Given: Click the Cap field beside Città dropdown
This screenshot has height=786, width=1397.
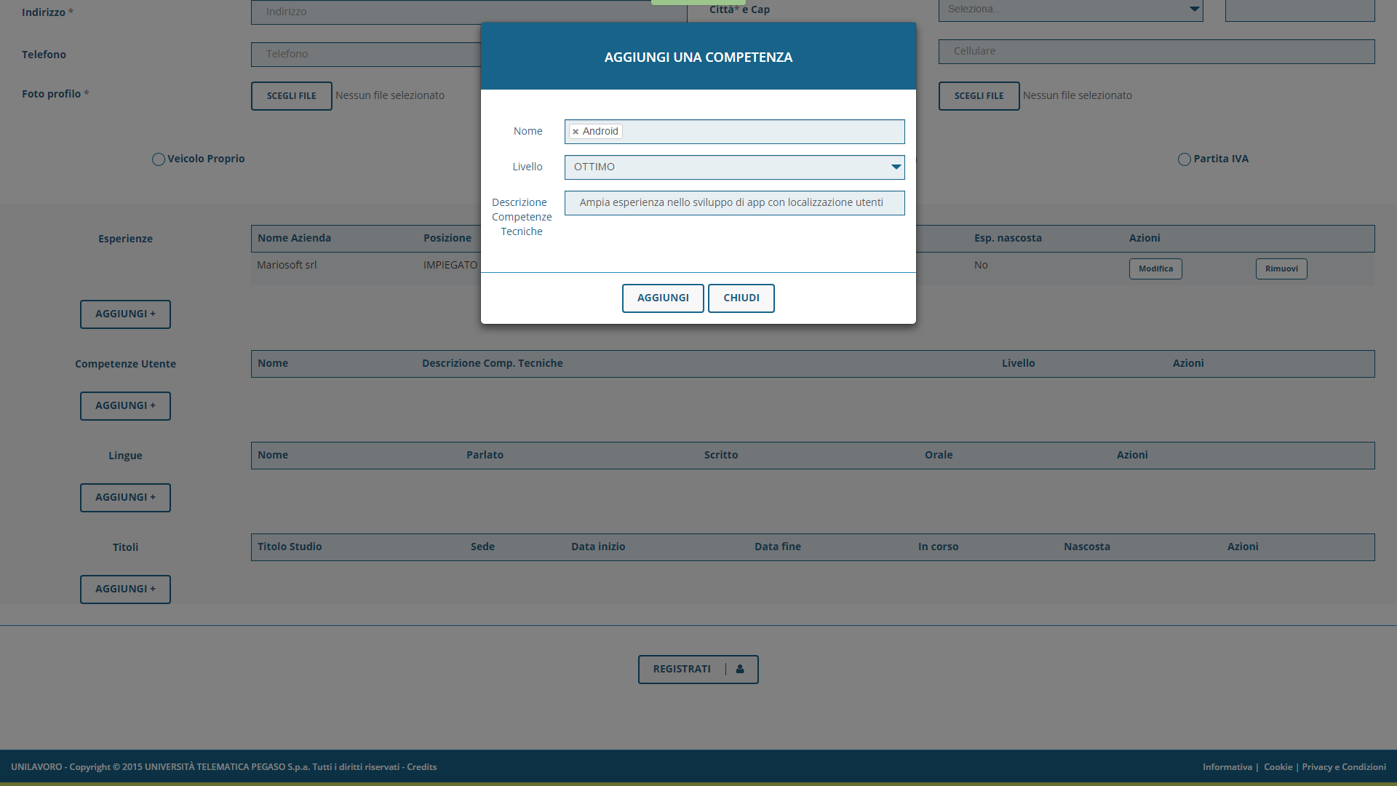Looking at the screenshot, I should click(1300, 9).
